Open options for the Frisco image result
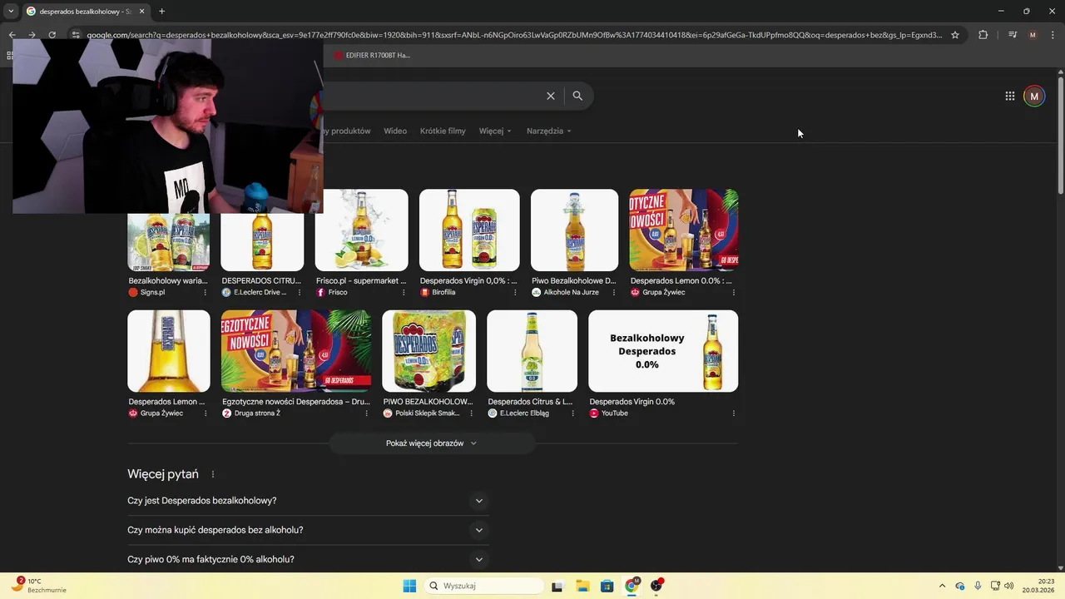The height and width of the screenshot is (599, 1065). click(404, 292)
